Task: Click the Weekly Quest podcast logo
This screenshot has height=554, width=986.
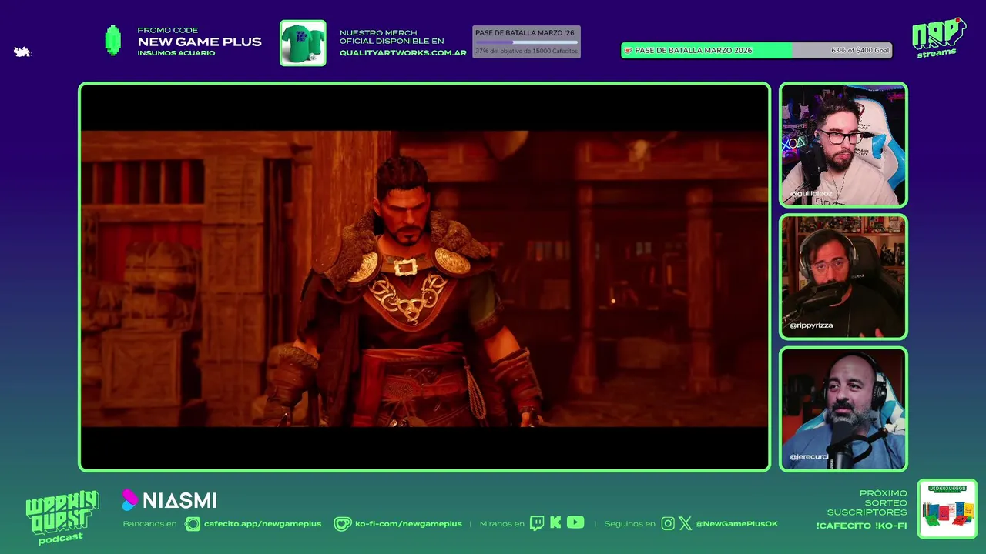Action: pyautogui.click(x=62, y=517)
